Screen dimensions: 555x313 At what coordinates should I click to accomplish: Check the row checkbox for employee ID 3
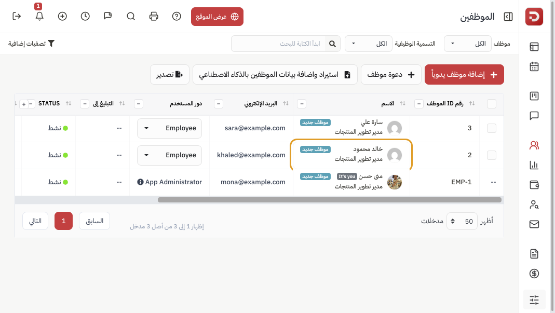(x=492, y=128)
